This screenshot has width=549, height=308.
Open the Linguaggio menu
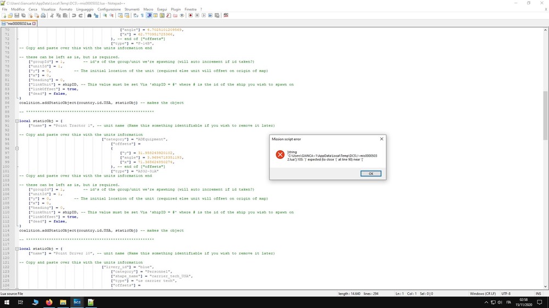point(85,9)
